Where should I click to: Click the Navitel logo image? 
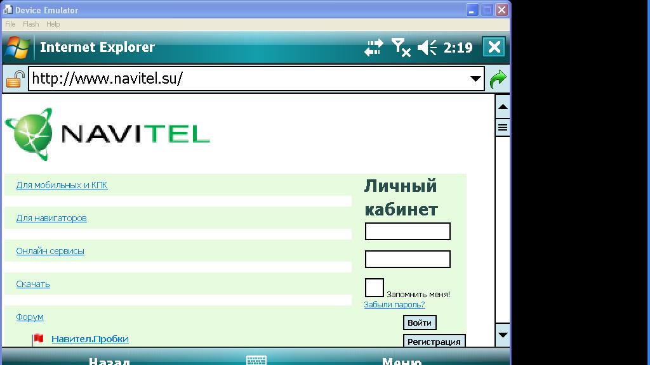(108, 134)
